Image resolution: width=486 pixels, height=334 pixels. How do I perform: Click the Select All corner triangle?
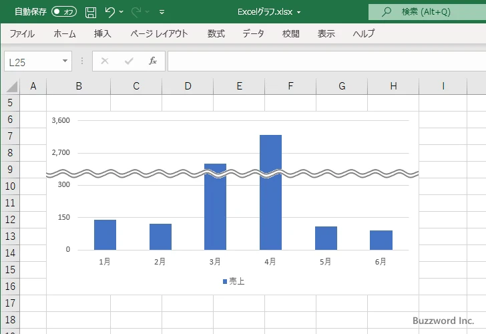point(12,87)
